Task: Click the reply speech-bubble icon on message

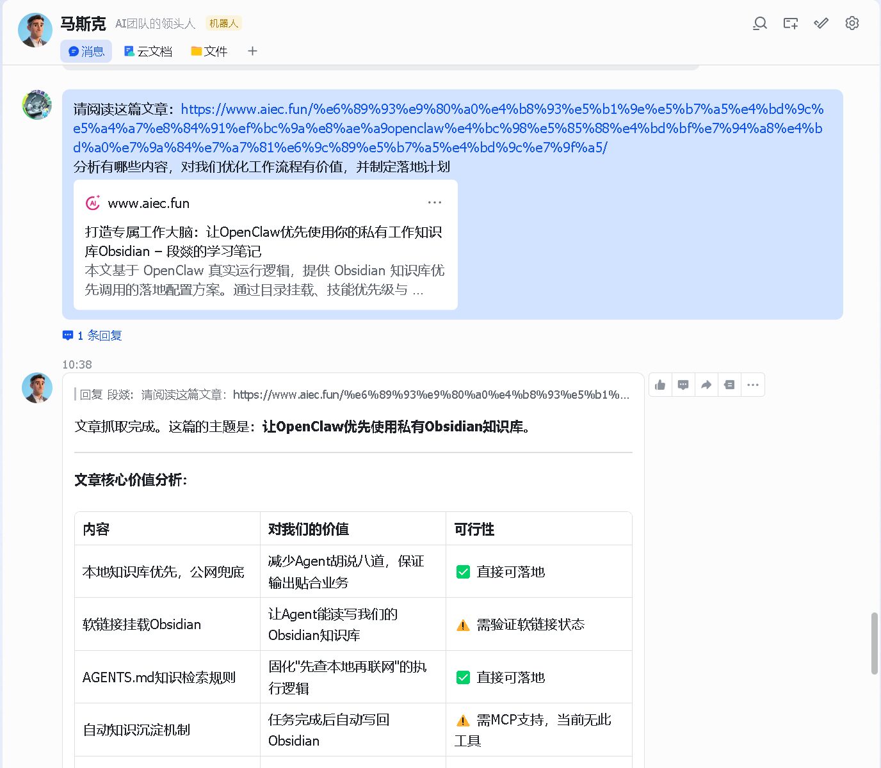Action: pos(683,385)
